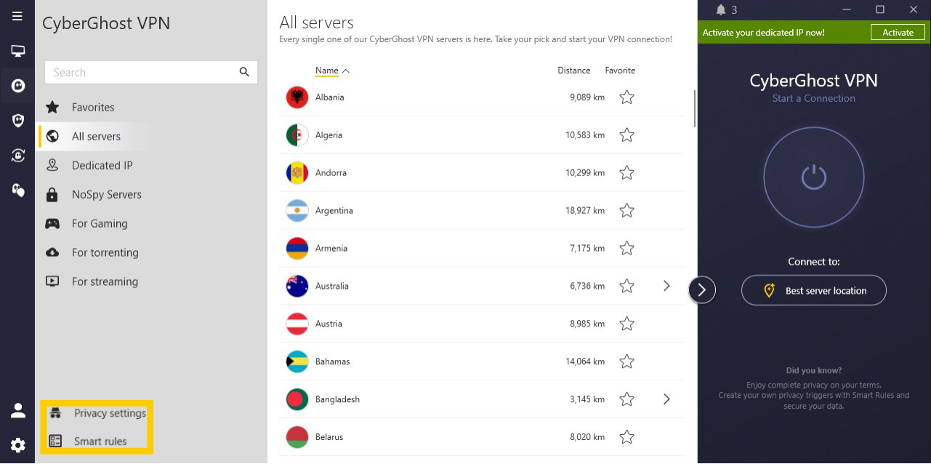The image size is (931, 464).
Task: Favorite the Belarus server star
Action: [626, 437]
